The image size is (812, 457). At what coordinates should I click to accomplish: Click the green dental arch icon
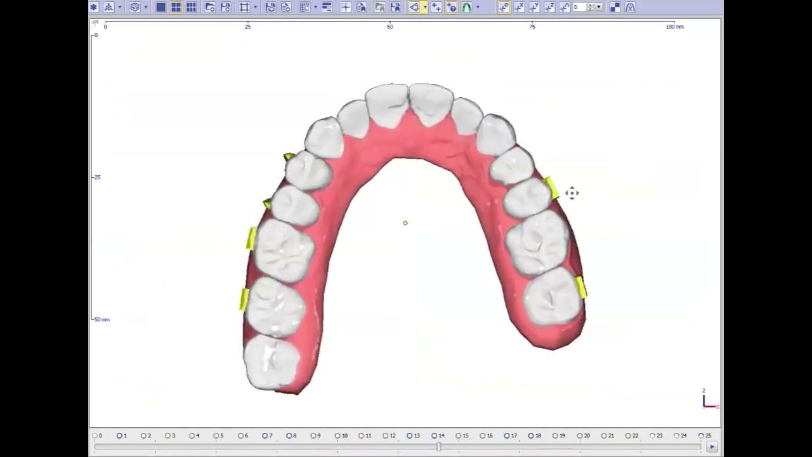click(x=467, y=8)
